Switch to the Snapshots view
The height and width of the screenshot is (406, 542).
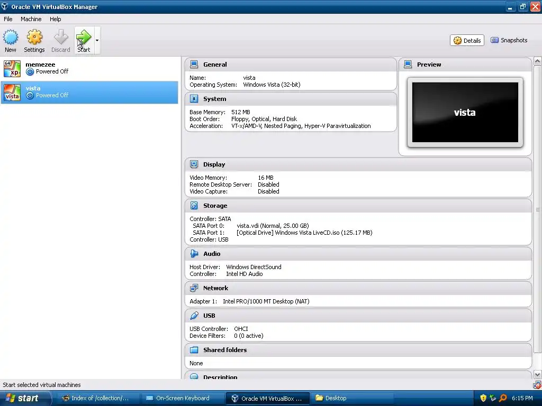pos(509,40)
